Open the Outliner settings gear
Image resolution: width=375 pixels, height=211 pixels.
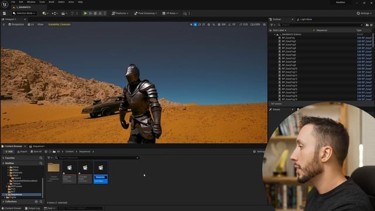pos(371,25)
